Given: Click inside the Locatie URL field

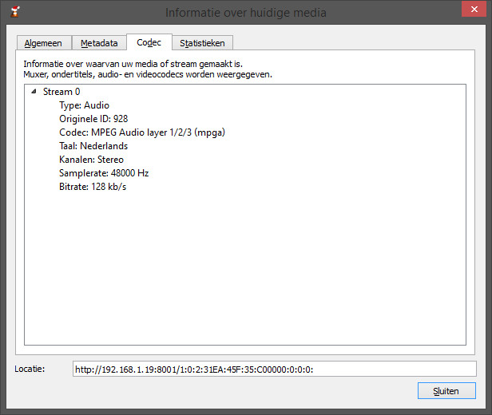Looking at the screenshot, I should click(275, 369).
